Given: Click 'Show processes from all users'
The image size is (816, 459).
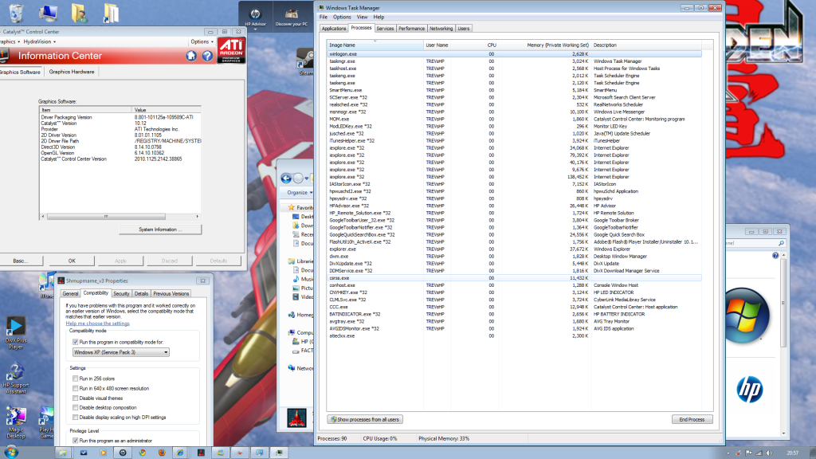Looking at the screenshot, I should point(365,419).
